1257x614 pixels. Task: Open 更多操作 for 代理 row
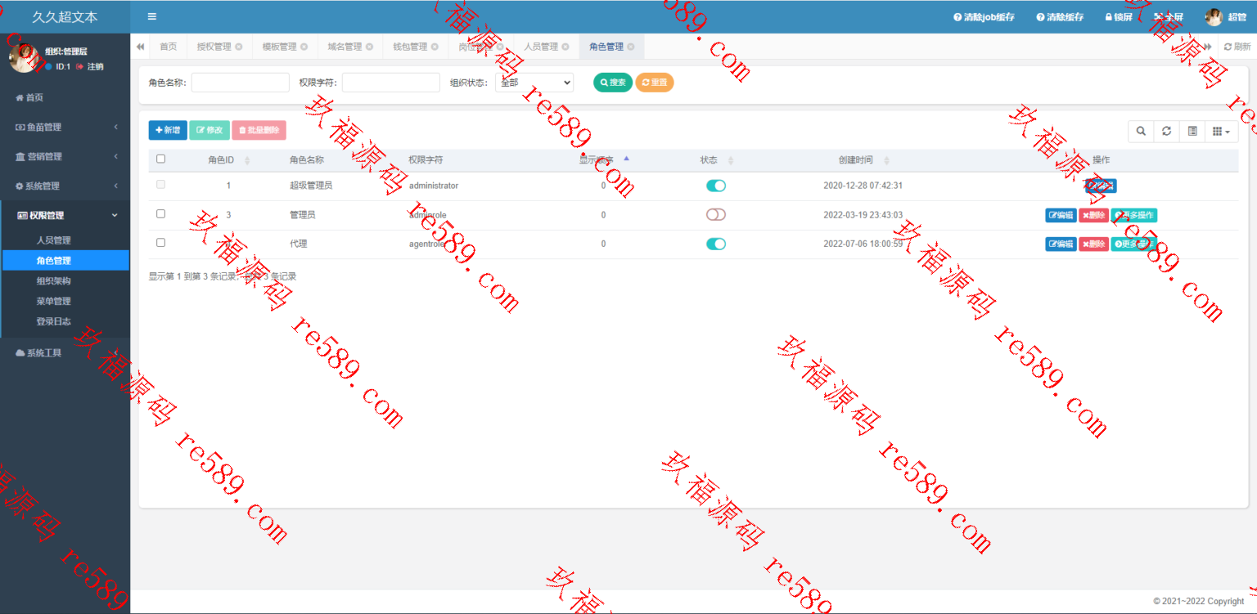coord(1134,244)
